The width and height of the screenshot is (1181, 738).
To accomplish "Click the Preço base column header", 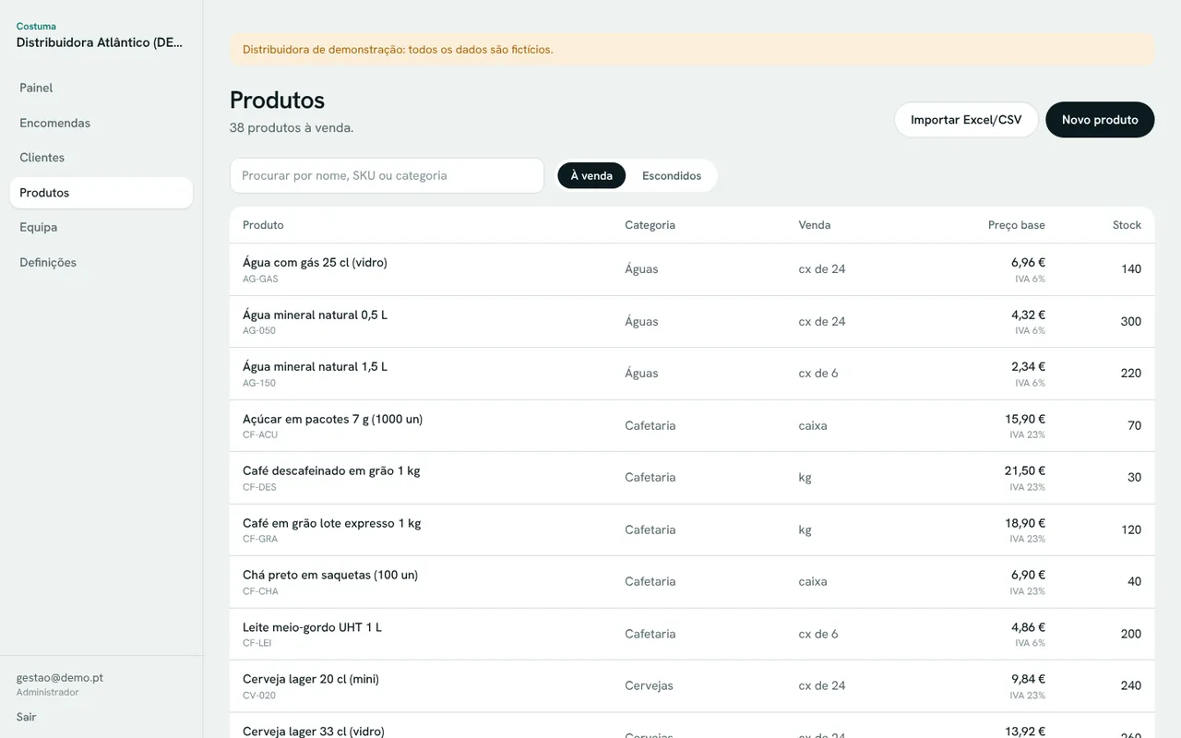I will (1017, 225).
